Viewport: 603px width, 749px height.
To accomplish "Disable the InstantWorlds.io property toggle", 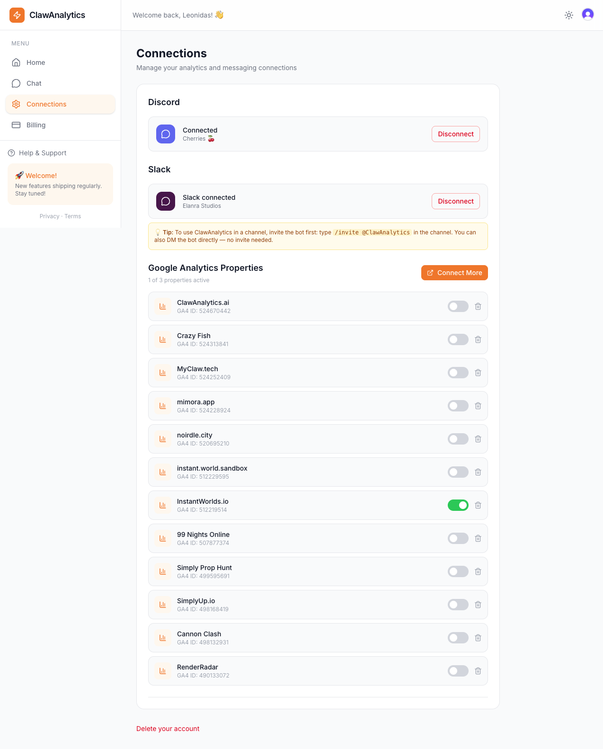I will click(x=458, y=505).
